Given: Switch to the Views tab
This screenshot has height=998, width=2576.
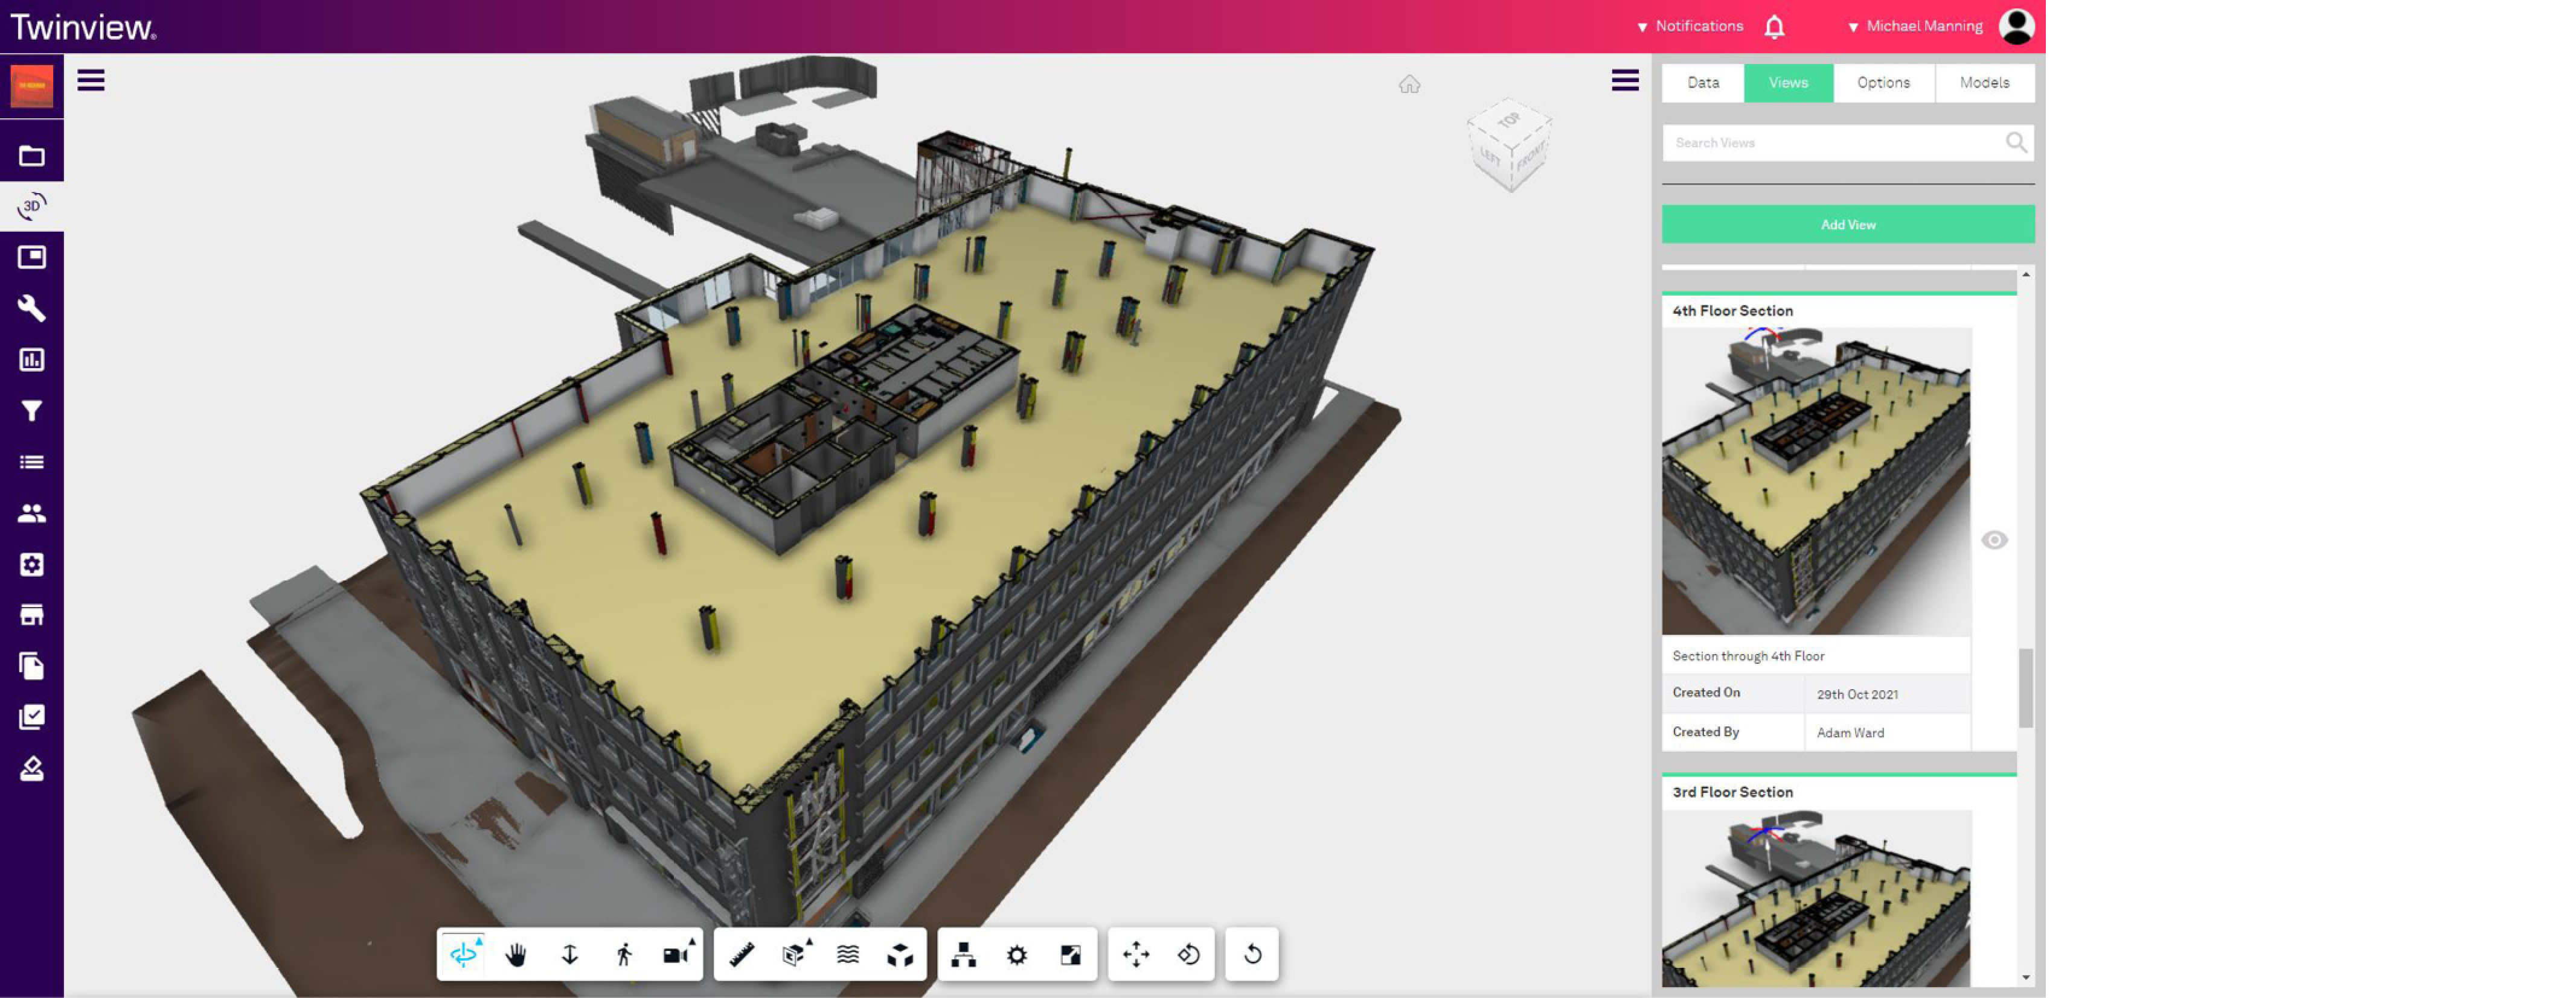Looking at the screenshot, I should 1788,83.
